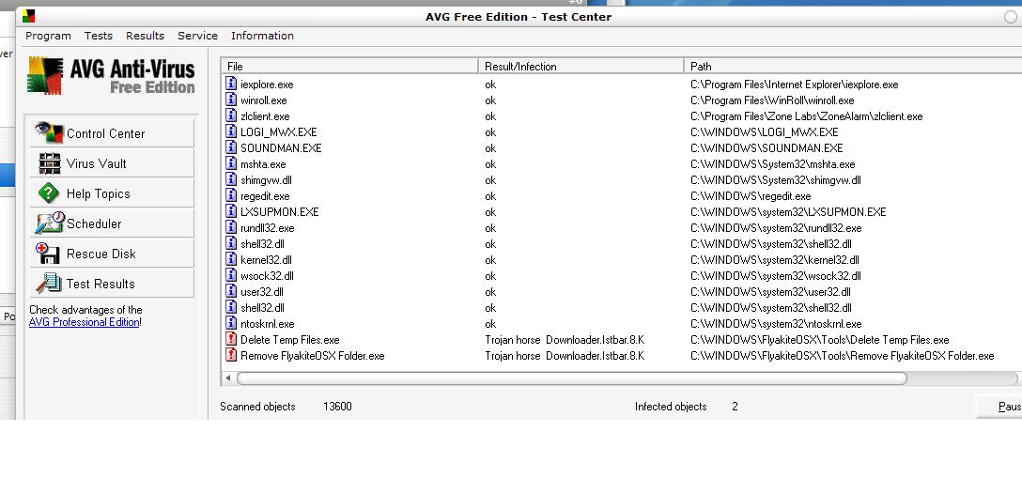Open Test Results from sidebar

[112, 284]
